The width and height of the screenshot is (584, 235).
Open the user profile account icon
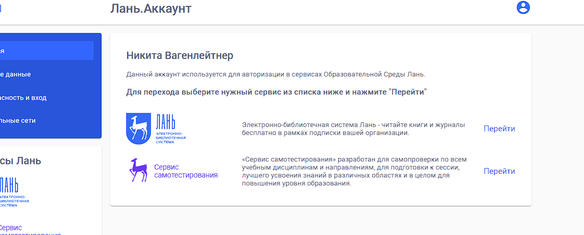coord(523,7)
